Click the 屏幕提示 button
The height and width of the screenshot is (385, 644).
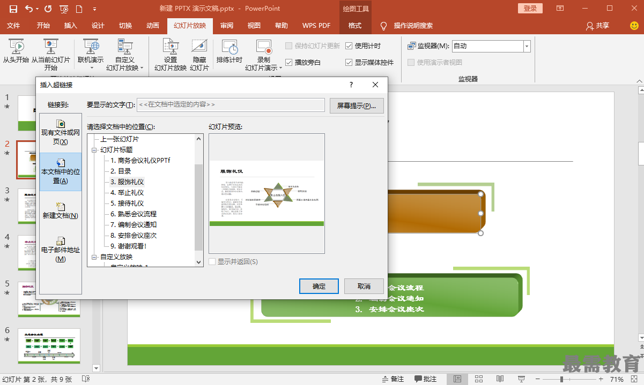pos(357,105)
